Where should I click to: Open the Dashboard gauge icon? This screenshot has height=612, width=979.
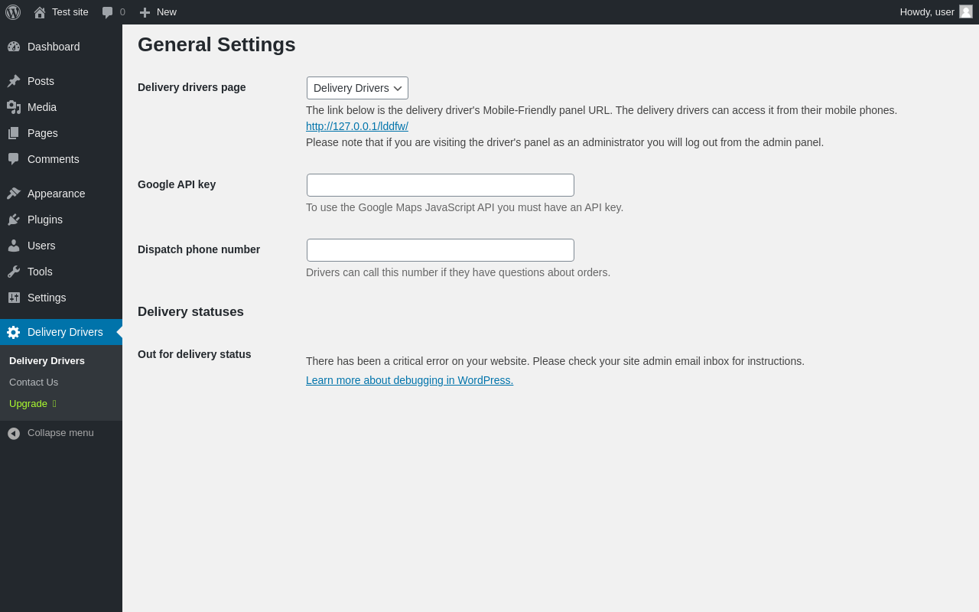point(14,47)
